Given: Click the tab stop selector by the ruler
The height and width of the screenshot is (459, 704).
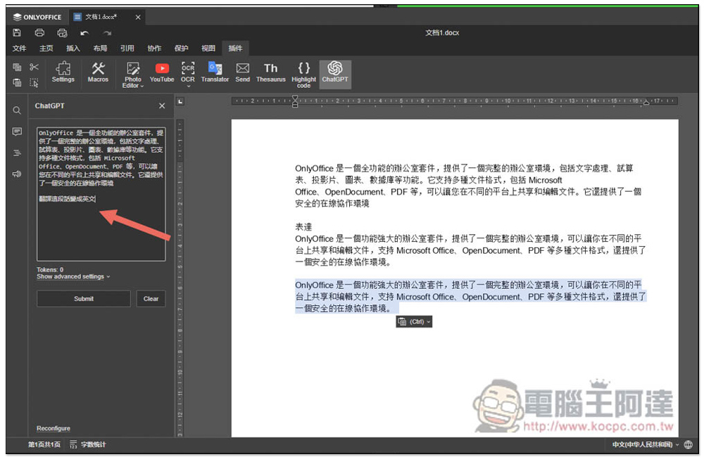Looking at the screenshot, I should 180,102.
